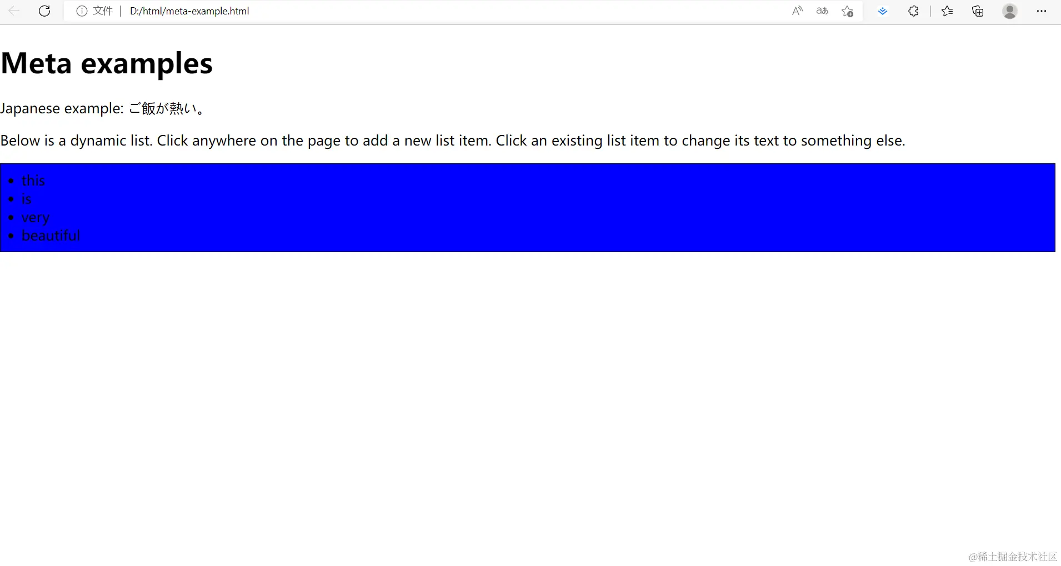Open the user profile avatar

1010,11
